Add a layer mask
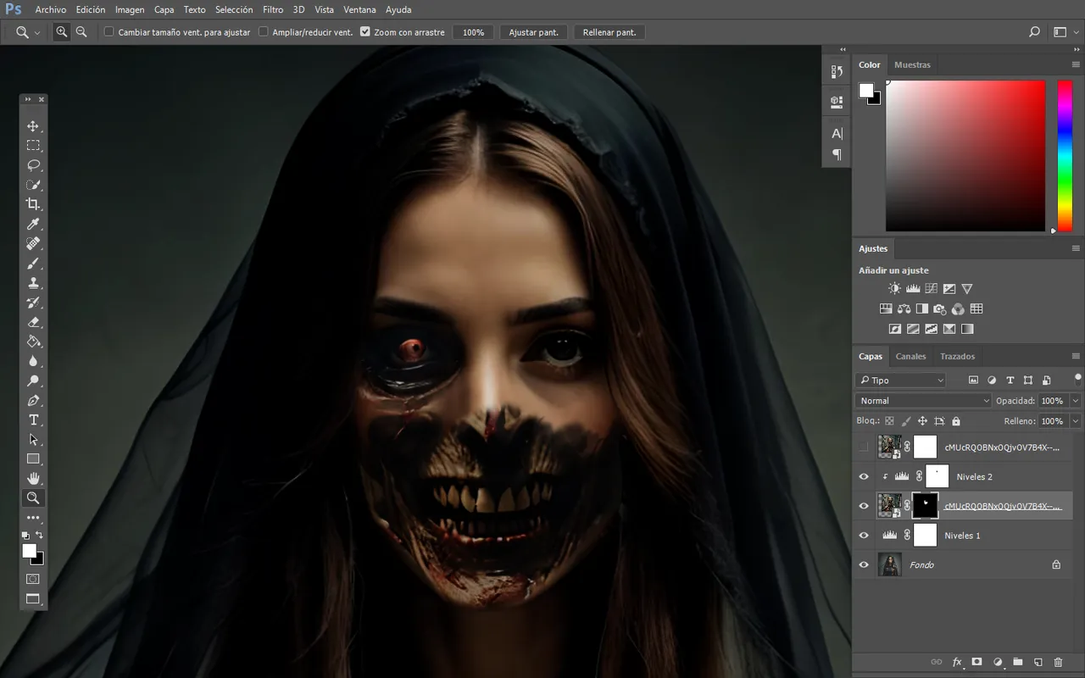Image resolution: width=1085 pixels, height=678 pixels. pyautogui.click(x=976, y=662)
